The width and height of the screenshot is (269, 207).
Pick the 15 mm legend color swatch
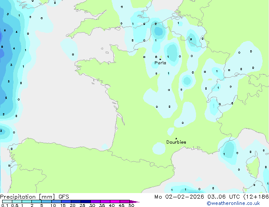click(x=66, y=202)
